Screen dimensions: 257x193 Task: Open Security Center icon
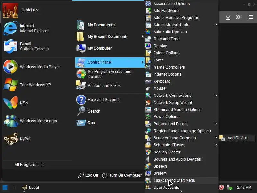click(148, 152)
